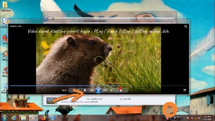The height and width of the screenshot is (121, 215).
Task: Click the video seek bar
Action: coord(98,86)
